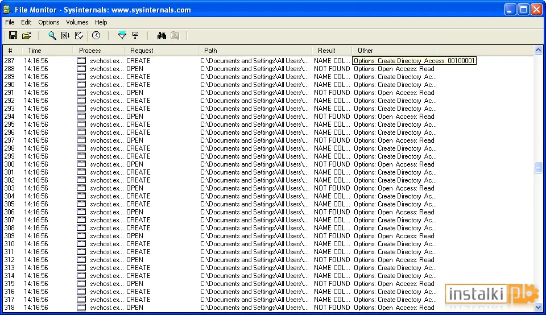546x315 pixels.
Task: Click the History depth toolbar icon
Action: (135, 35)
